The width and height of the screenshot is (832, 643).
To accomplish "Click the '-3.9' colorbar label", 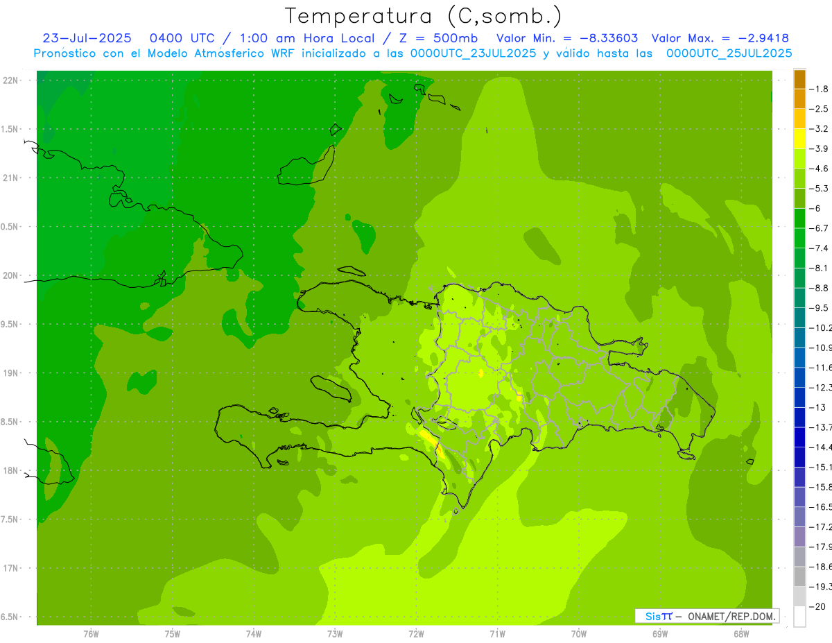I will tap(820, 148).
